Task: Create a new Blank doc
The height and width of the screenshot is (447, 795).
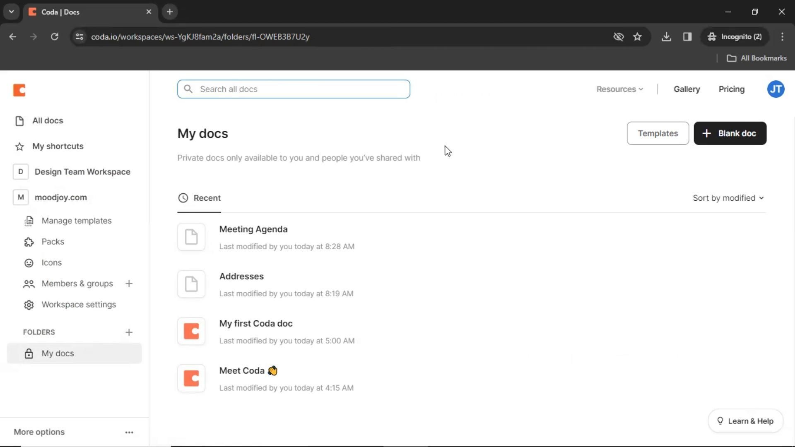Action: [730, 133]
